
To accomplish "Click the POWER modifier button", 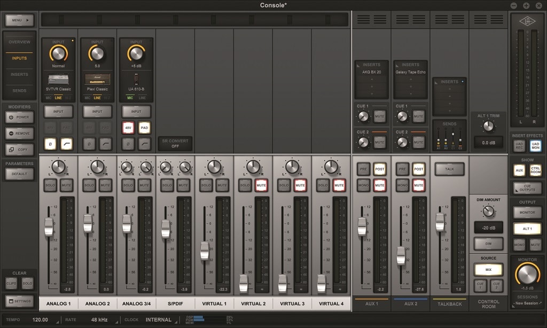I will (20, 117).
